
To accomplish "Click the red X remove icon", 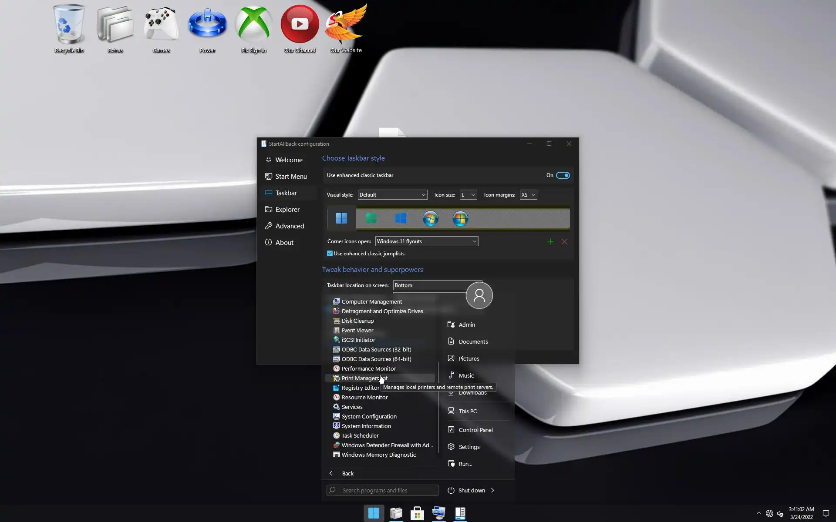I will tap(564, 241).
